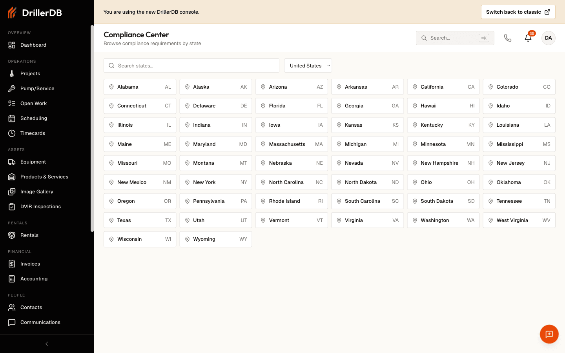The image size is (565, 353).
Task: Open Communications from the sidebar
Action: [47, 322]
